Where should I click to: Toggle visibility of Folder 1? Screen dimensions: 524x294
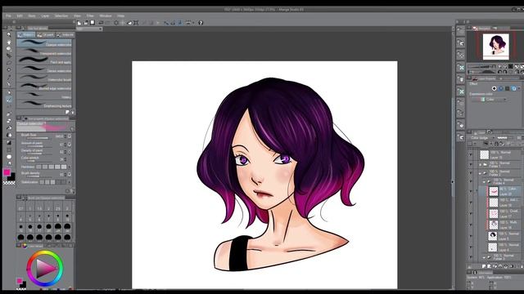471,165
